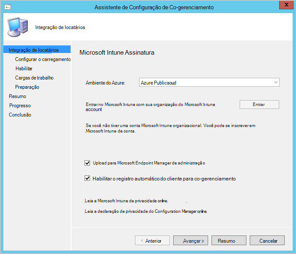Image resolution: width=296 pixels, height=254 pixels.
Task: Select Integração de locatários in the sidebar
Action: [x=37, y=50]
